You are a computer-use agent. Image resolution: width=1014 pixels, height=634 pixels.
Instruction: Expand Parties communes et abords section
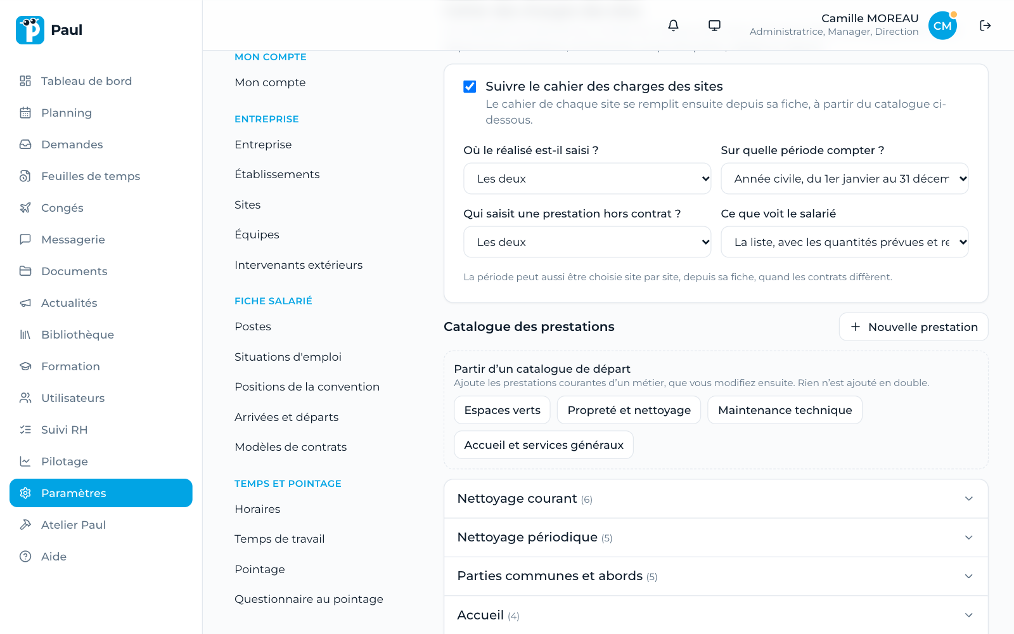click(x=716, y=576)
